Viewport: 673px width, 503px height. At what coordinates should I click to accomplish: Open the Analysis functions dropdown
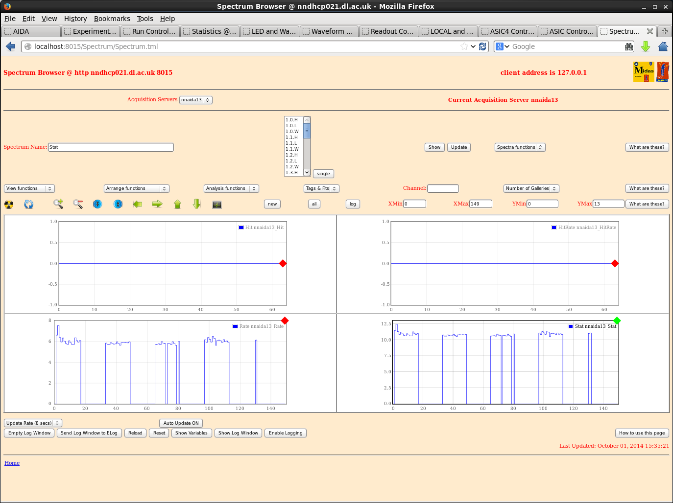(231, 188)
